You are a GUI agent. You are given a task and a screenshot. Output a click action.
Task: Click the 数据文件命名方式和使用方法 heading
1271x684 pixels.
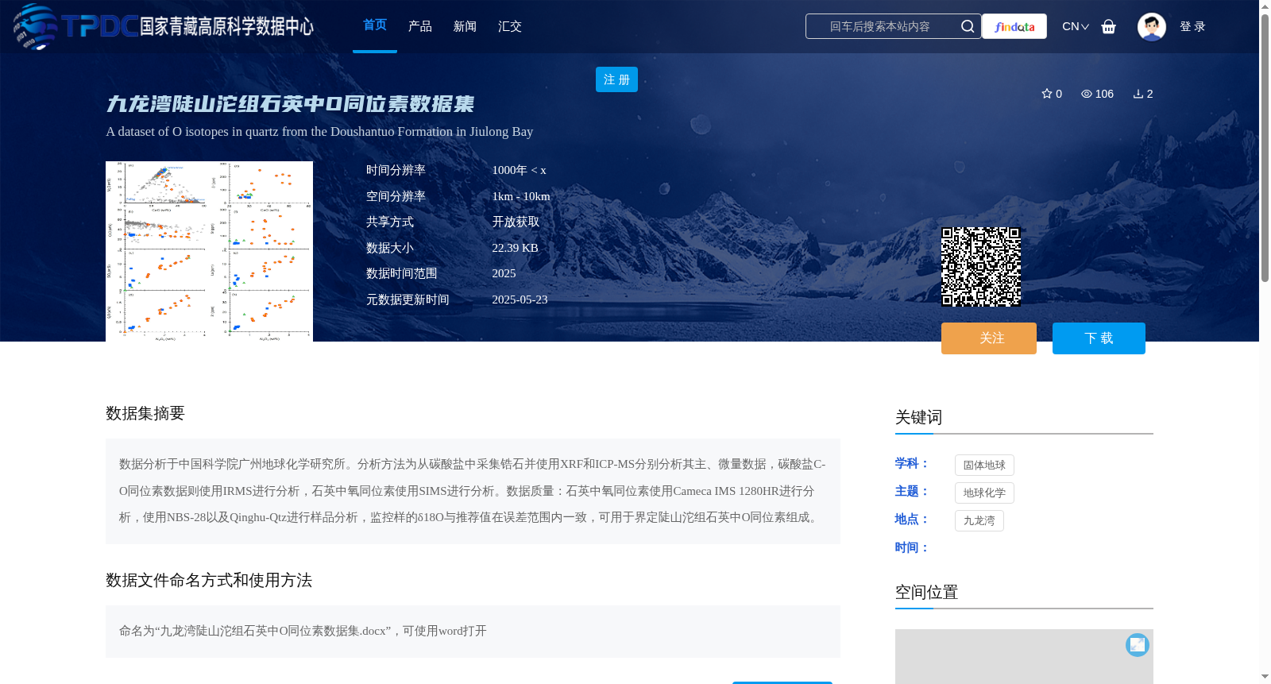coord(209,580)
